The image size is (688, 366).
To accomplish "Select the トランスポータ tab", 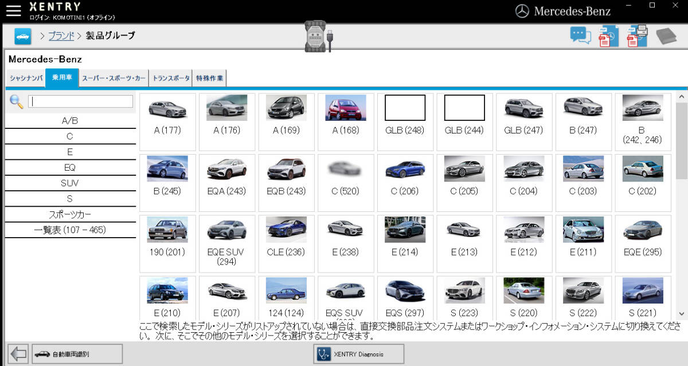I will pos(170,78).
